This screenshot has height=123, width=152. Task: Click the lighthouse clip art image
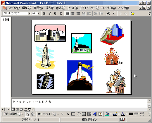[x=80, y=75]
